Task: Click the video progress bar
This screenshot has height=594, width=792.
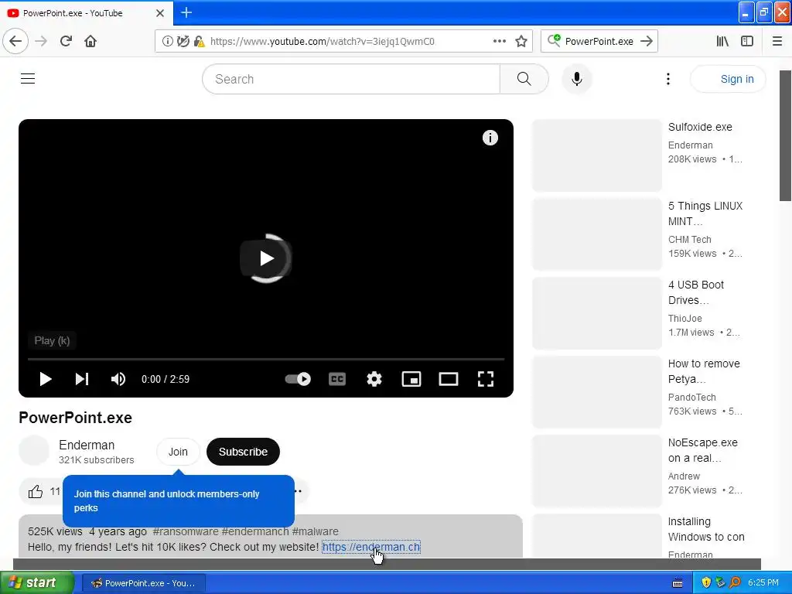Action: [266, 359]
